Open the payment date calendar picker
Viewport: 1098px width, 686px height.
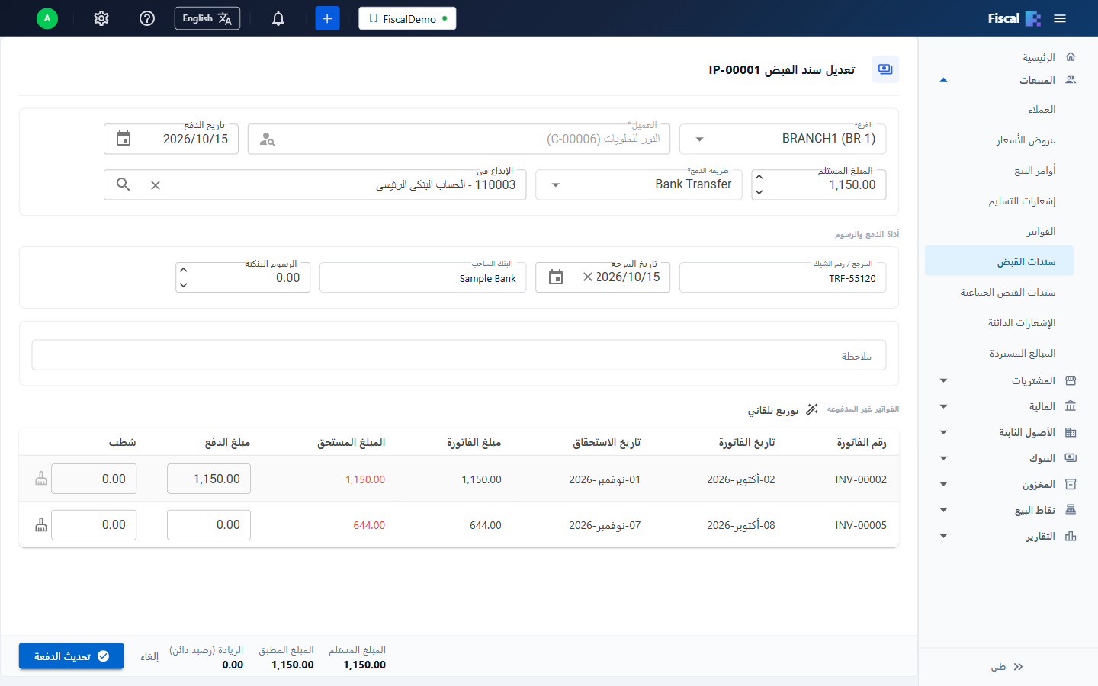[x=124, y=139]
